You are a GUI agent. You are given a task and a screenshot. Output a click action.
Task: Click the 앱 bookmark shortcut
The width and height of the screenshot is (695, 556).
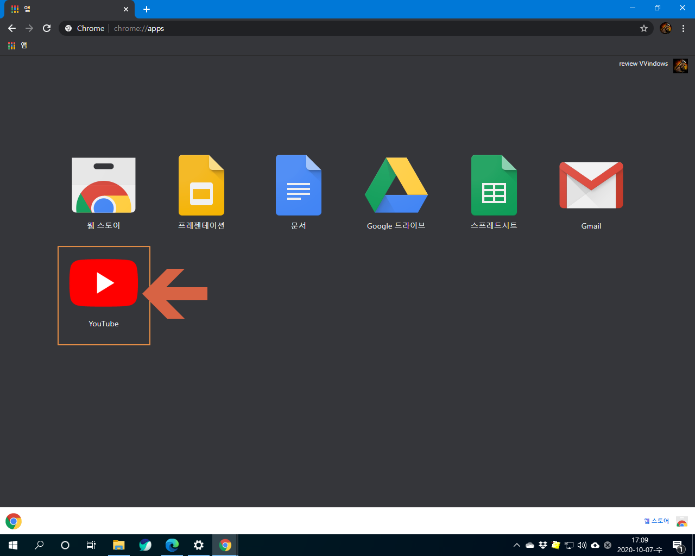17,46
